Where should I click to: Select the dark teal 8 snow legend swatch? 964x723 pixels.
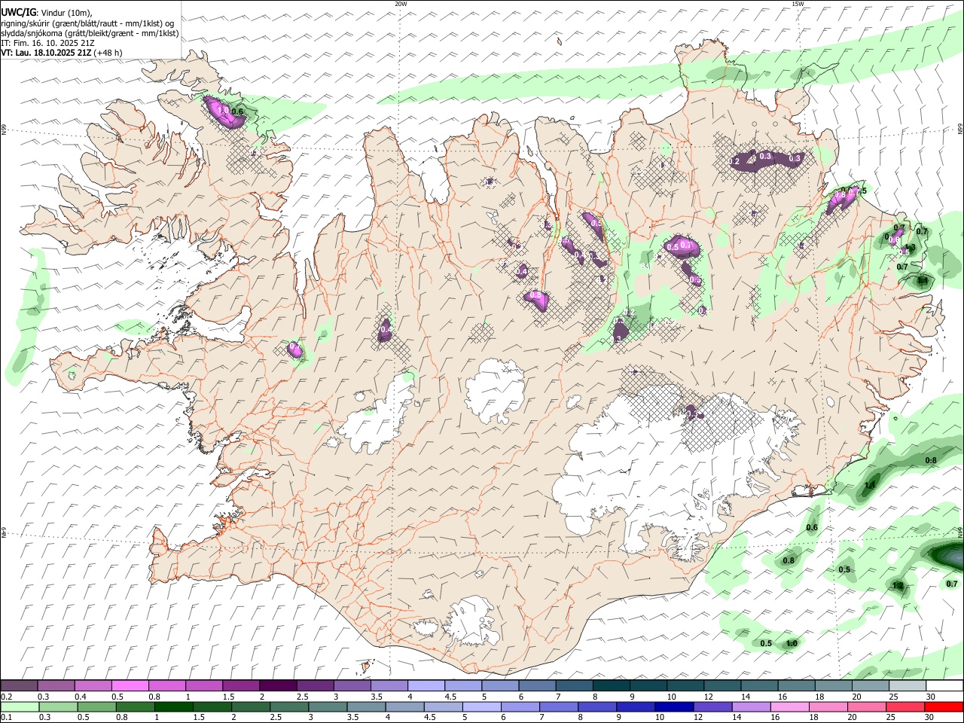pyautogui.click(x=611, y=685)
